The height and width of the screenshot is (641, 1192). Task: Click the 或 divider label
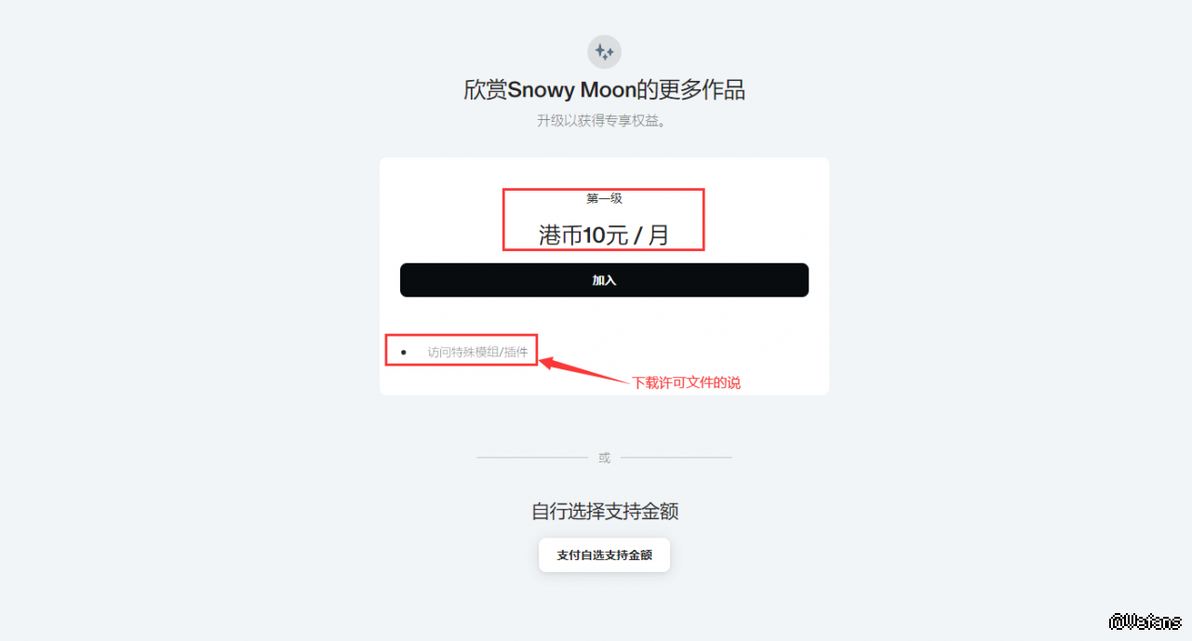point(604,458)
